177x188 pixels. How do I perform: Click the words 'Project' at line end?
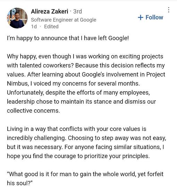(x=156, y=75)
